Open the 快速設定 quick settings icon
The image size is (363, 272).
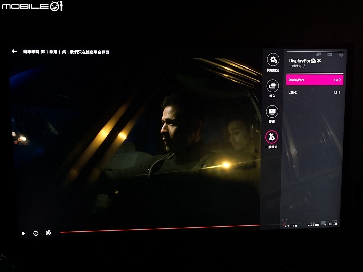pos(273,60)
